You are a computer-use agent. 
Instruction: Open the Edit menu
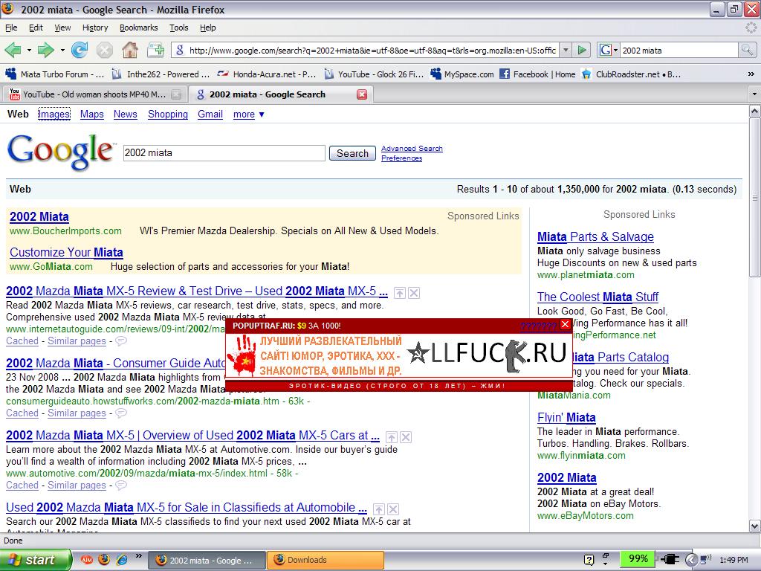pyautogui.click(x=36, y=28)
